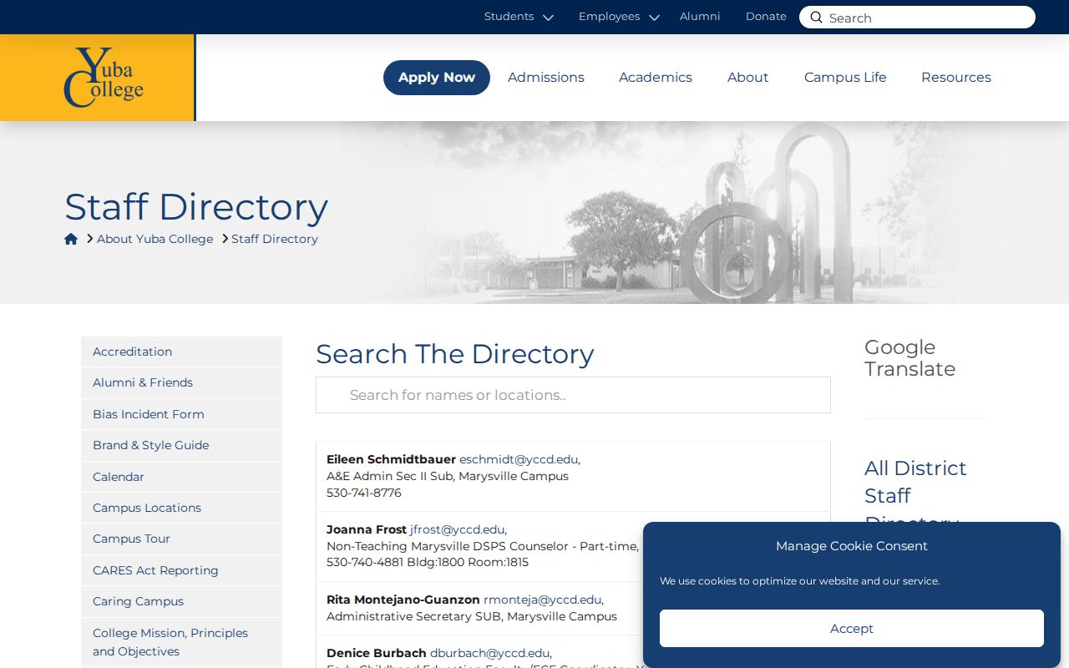This screenshot has width=1069, height=668.
Task: Open the Alumni link in top bar
Action: 700,17
